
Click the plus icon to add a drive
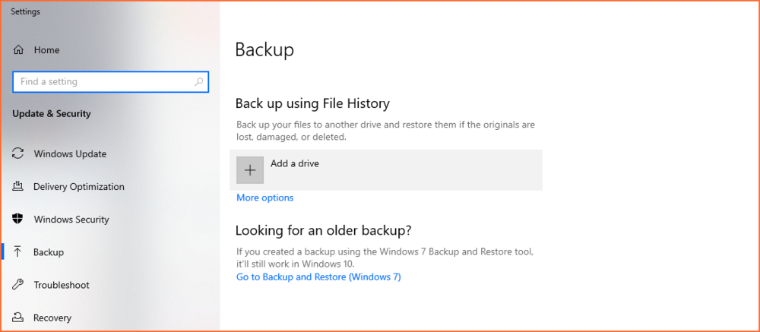(250, 170)
